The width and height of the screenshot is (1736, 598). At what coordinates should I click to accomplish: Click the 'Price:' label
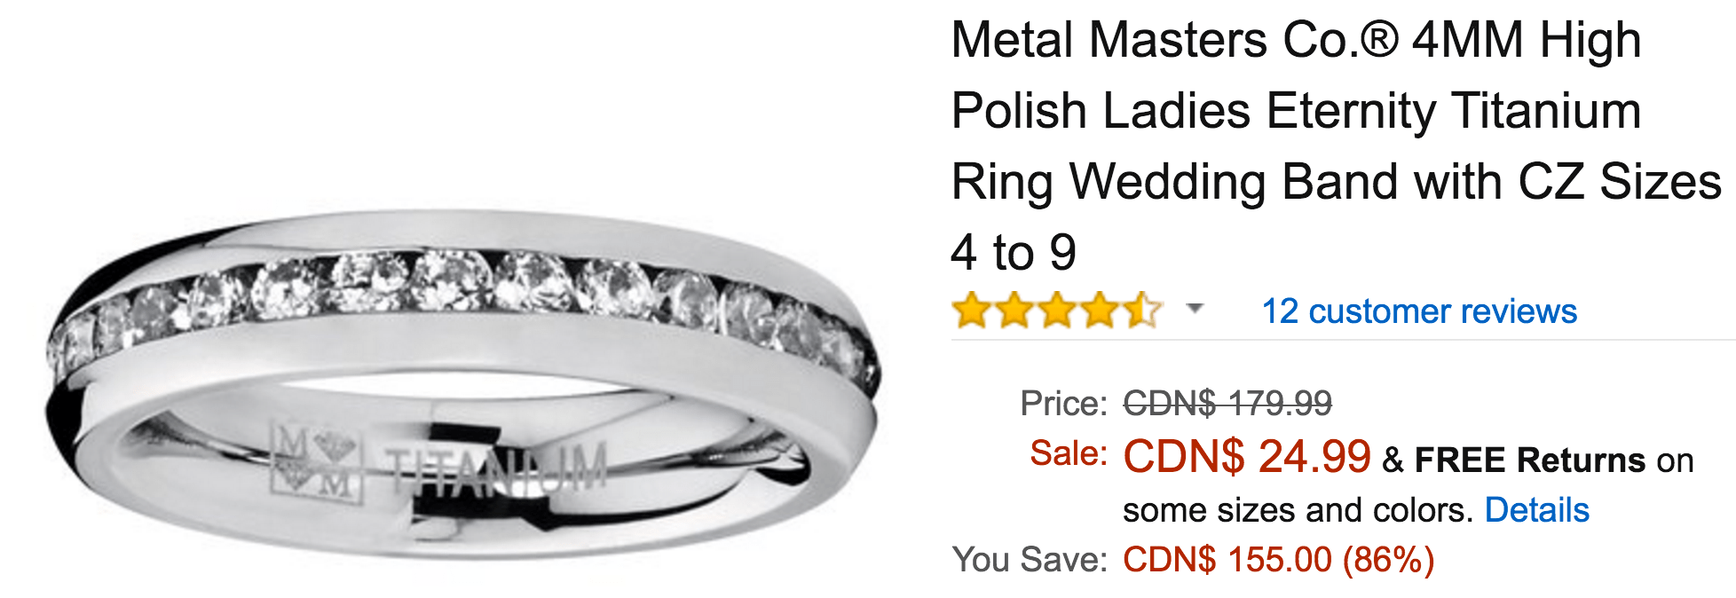pos(1063,404)
